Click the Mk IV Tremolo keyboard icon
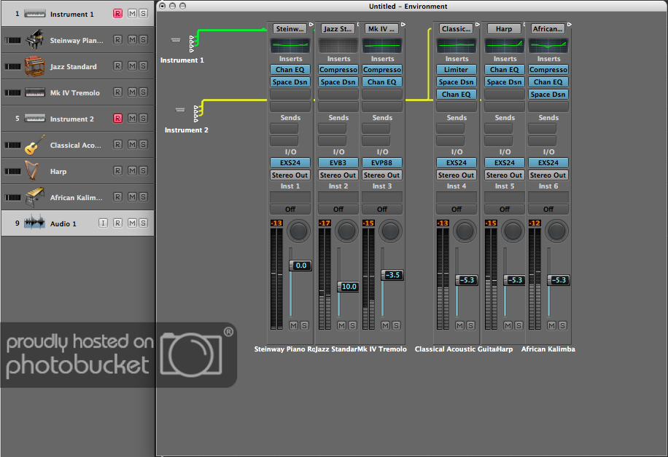 pos(34,92)
